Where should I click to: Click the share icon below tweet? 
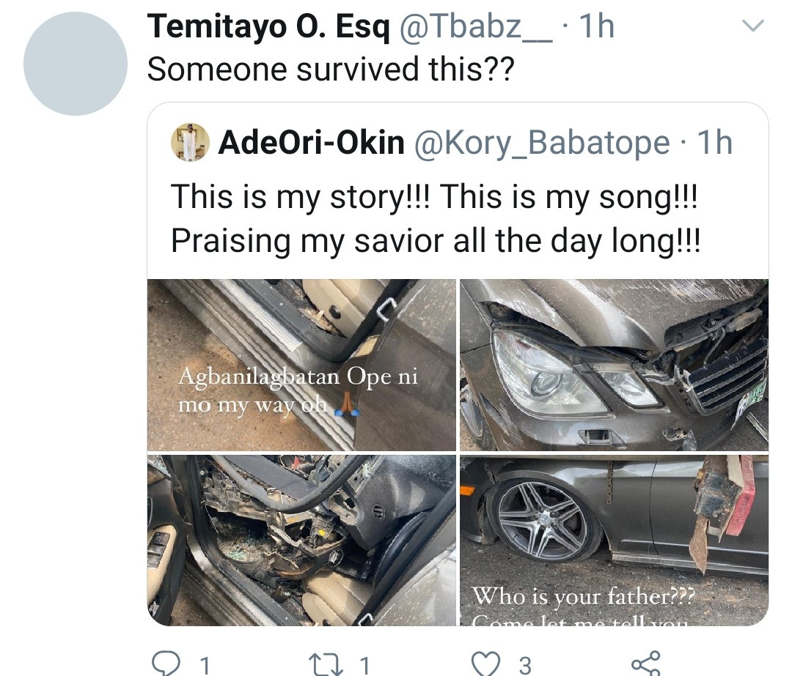(645, 663)
